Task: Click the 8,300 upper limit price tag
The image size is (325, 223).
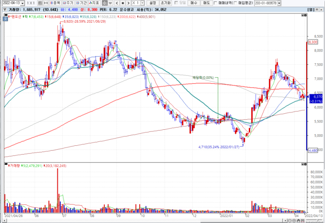Action: pyautogui.click(x=313, y=42)
